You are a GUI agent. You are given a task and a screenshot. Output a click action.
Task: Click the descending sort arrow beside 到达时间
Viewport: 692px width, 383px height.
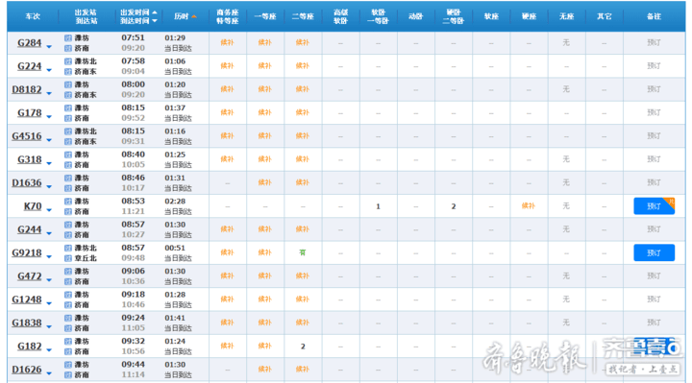pos(155,21)
